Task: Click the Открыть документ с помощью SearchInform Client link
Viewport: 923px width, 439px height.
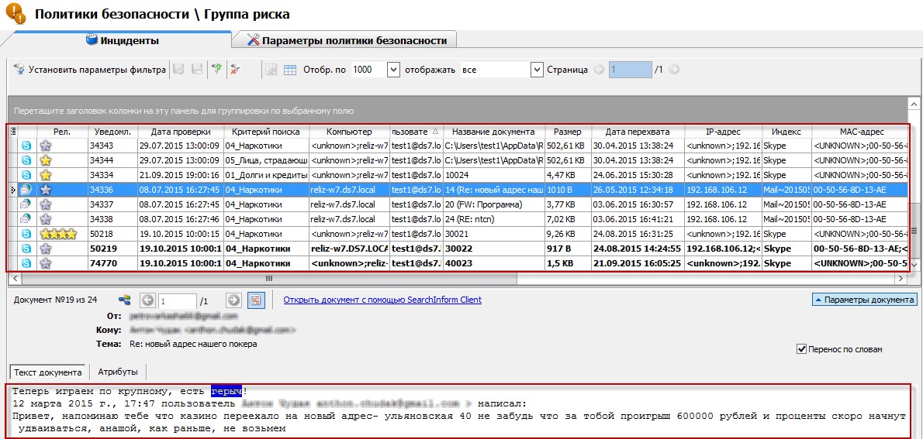Action: pos(382,300)
